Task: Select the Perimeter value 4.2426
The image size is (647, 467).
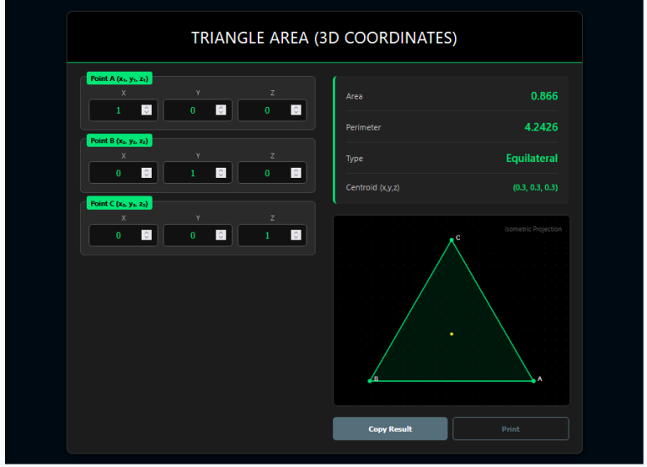Action: (541, 126)
